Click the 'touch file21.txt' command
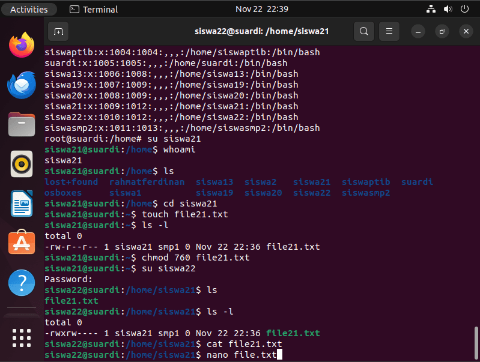480x362 pixels. [185, 214]
